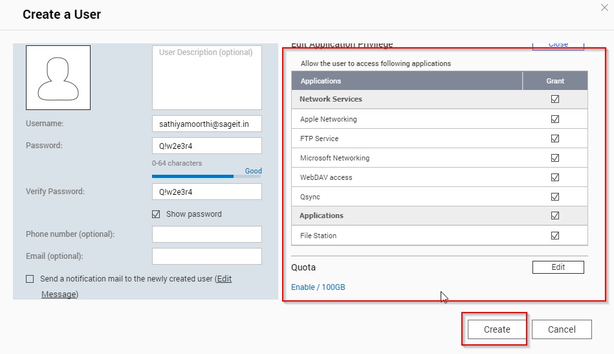Close the Create a User dialog

[604, 6]
